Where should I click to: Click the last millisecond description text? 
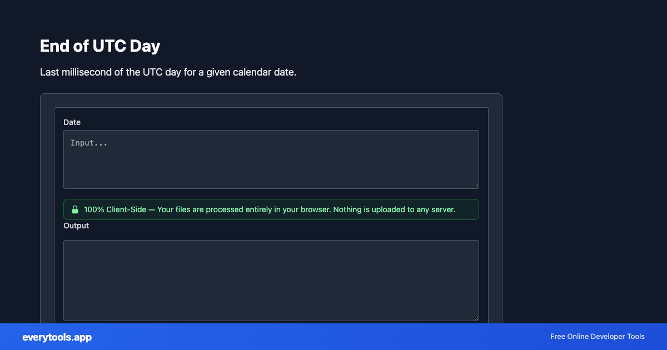(x=167, y=72)
